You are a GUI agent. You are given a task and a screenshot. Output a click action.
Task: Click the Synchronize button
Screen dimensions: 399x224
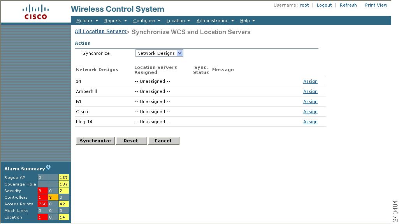click(x=95, y=141)
